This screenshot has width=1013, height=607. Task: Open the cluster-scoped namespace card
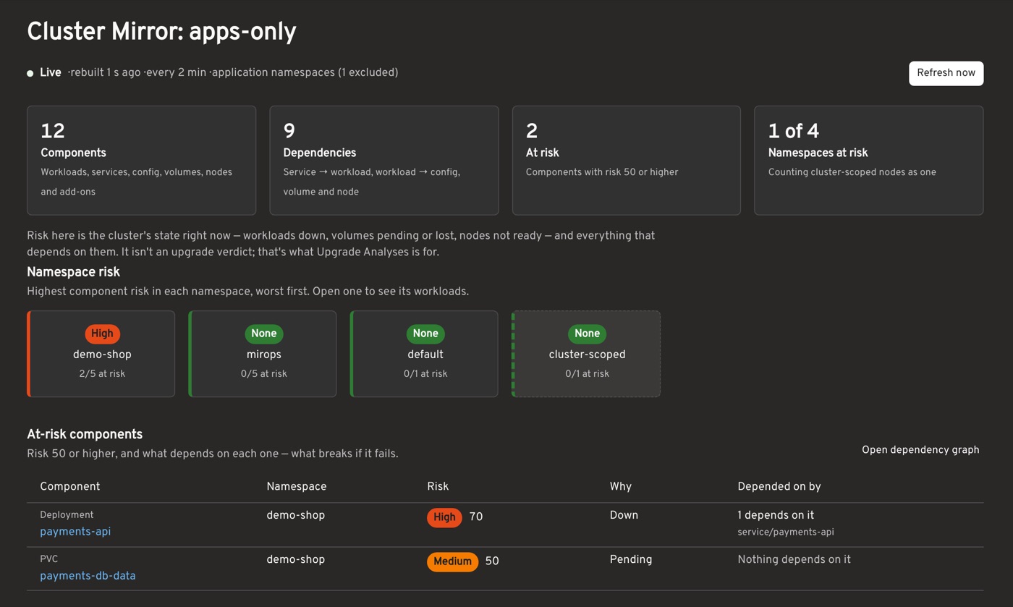[586, 354]
